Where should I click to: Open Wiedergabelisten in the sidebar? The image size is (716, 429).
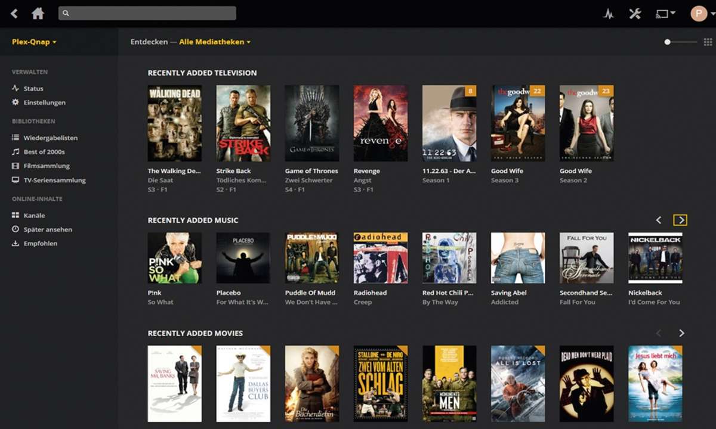51,138
